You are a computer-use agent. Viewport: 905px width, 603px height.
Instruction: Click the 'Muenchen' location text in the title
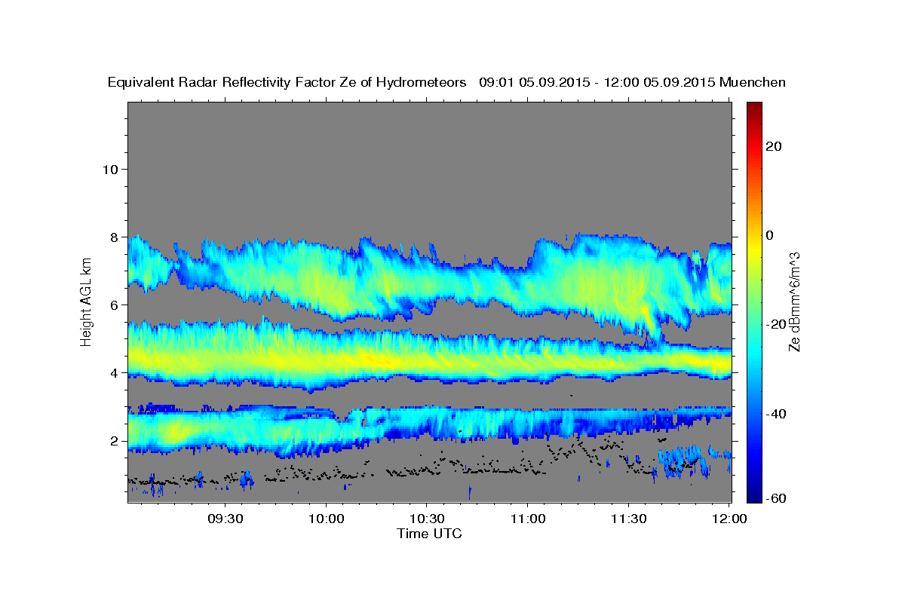pyautogui.click(x=753, y=83)
